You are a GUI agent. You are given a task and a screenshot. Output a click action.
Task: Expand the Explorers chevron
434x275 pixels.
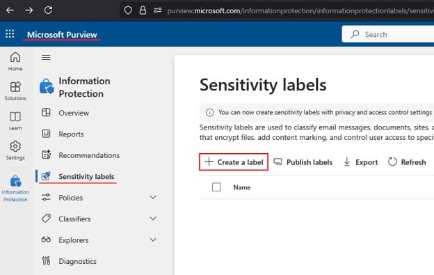click(x=153, y=239)
